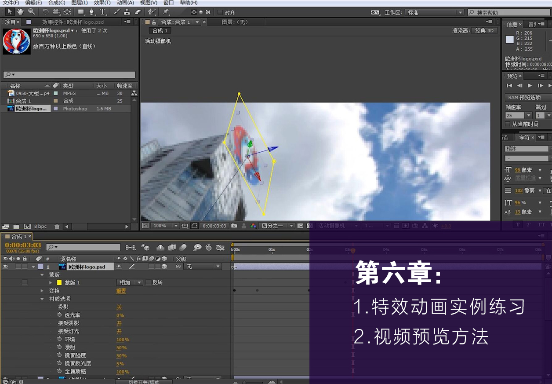Click the label color of 0950-大楼 footage
Screen dimensions: 552x384
pyautogui.click(x=56, y=93)
